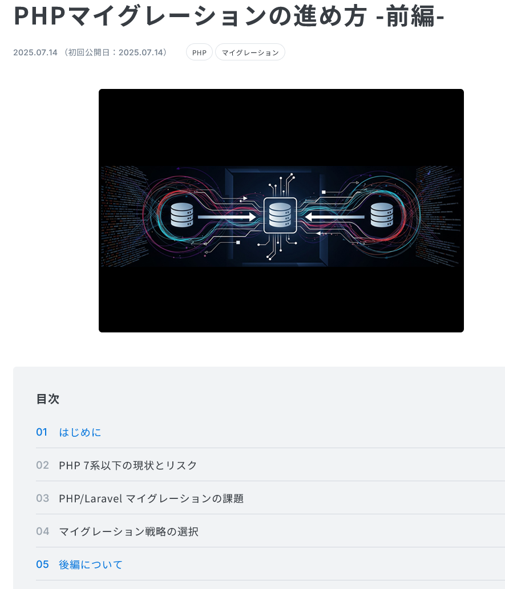Screen dimensions: 505x589
Task: Open the マイグレーション tag
Action: (250, 52)
